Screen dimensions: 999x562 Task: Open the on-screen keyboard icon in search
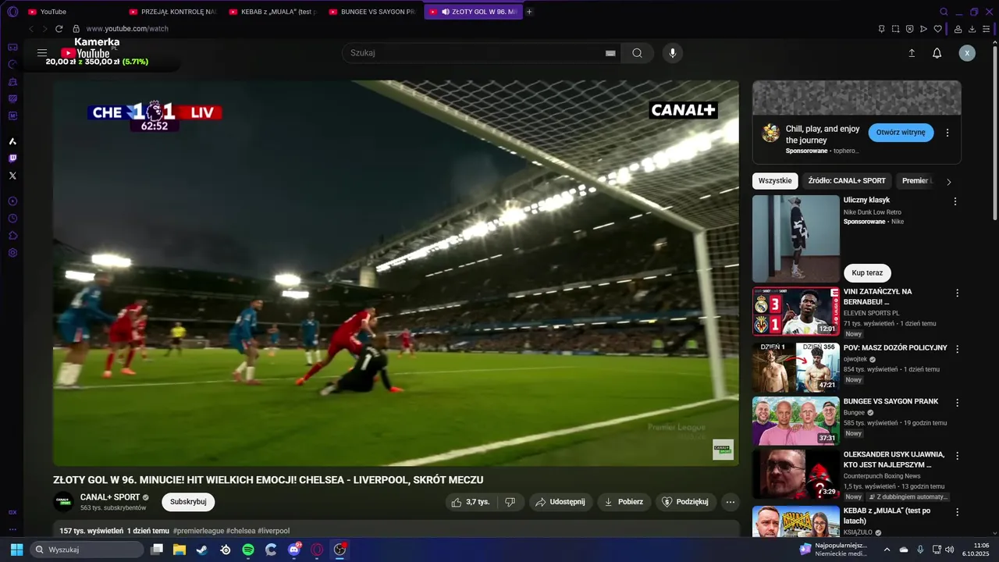tap(610, 53)
